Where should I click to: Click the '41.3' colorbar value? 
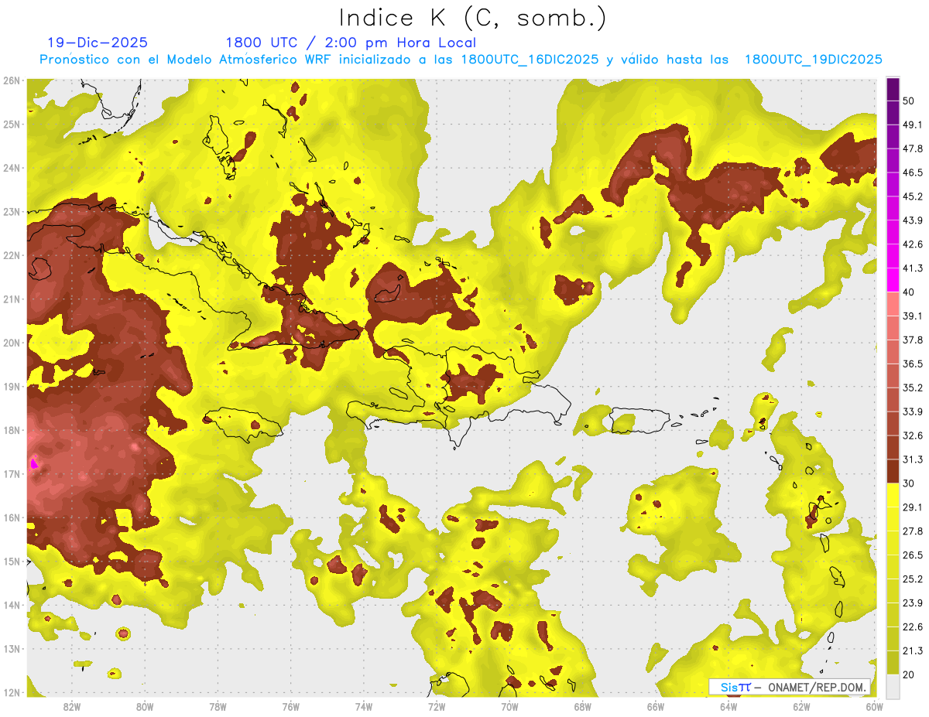coord(913,268)
